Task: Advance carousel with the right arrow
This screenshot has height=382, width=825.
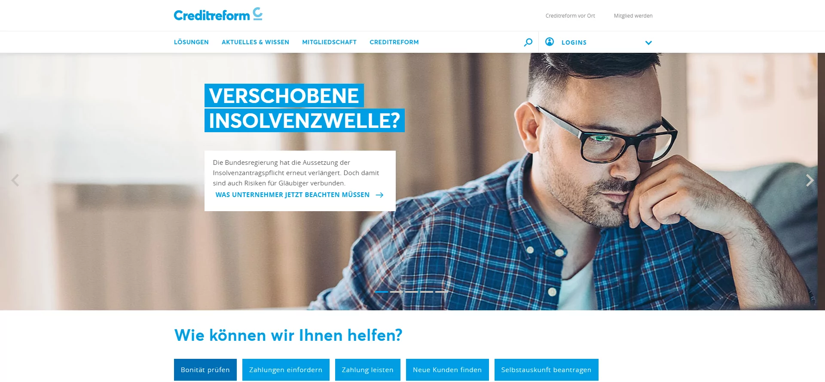Action: (810, 180)
